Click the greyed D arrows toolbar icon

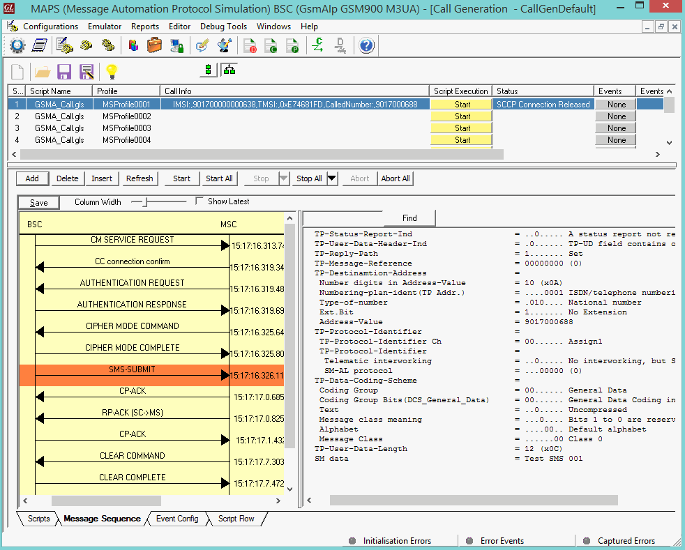tap(340, 45)
